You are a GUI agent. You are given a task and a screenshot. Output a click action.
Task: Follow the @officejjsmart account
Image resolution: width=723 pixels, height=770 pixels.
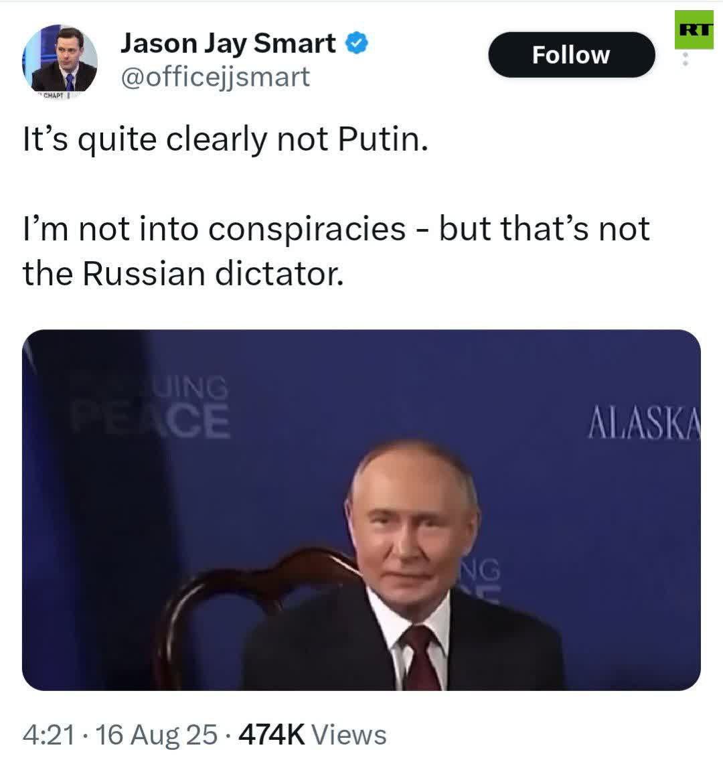[571, 54]
